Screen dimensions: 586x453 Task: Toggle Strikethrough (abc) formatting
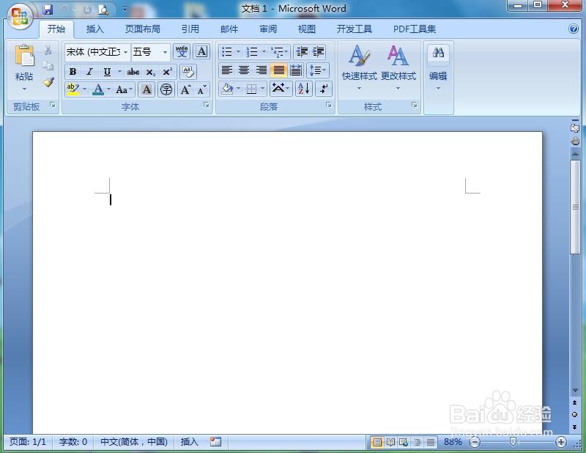133,71
